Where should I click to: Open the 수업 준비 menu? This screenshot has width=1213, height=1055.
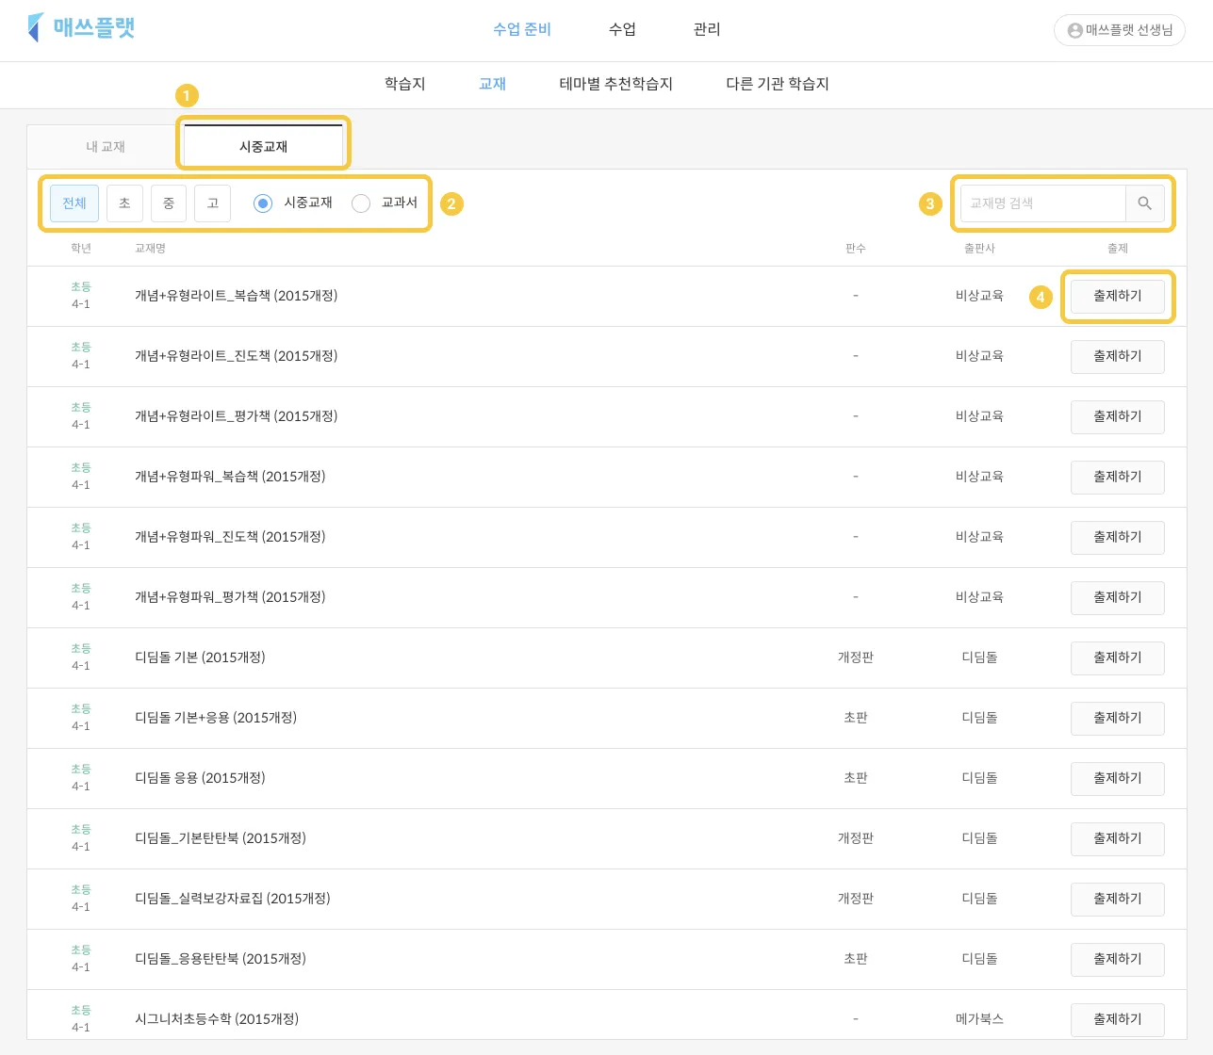(522, 29)
